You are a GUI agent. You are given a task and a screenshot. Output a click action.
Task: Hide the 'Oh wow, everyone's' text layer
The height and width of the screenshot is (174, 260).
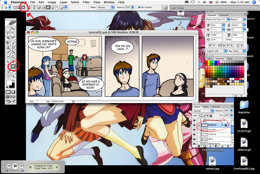coord(194,120)
